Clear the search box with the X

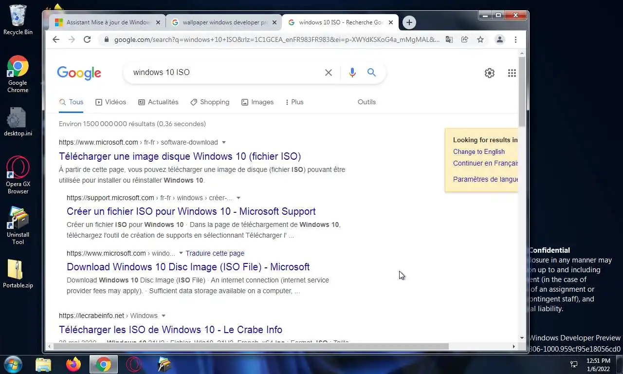(329, 73)
